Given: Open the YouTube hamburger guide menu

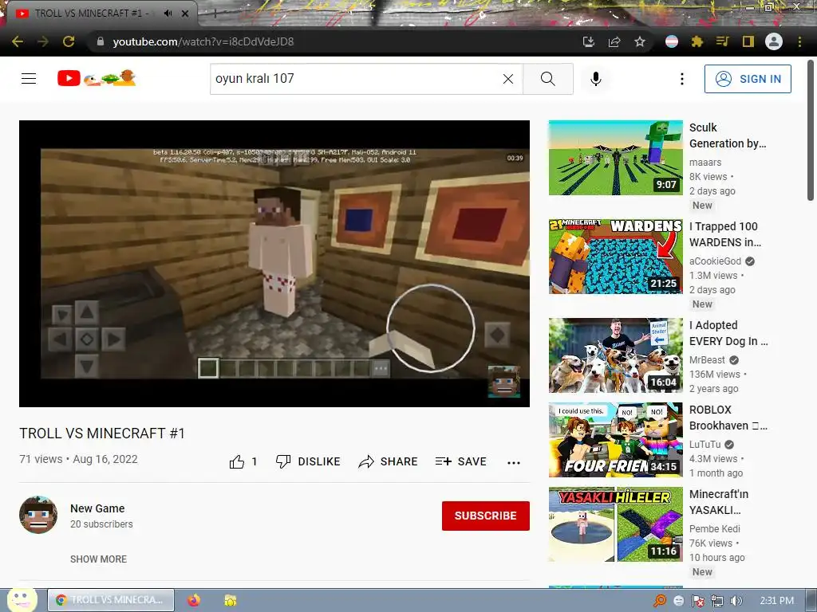Looking at the screenshot, I should point(29,79).
